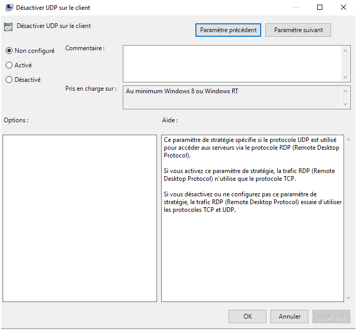Go to Paramètre précédent
The width and height of the screenshot is (356, 330).
click(x=228, y=30)
